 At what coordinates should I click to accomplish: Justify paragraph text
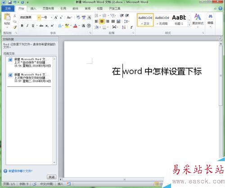(113, 22)
